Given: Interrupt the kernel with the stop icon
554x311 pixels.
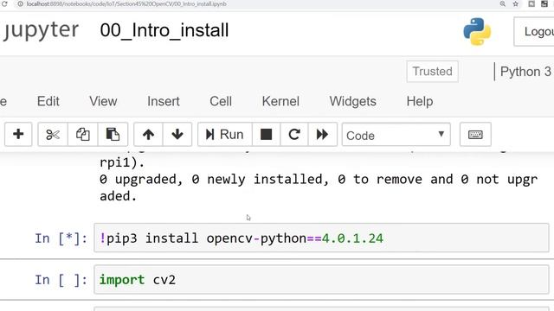Looking at the screenshot, I should 266,135.
